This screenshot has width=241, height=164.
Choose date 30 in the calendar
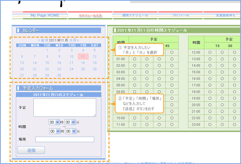(59, 75)
